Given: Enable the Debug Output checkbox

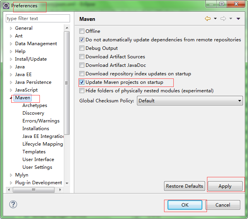Looking at the screenshot, I should [x=82, y=48].
